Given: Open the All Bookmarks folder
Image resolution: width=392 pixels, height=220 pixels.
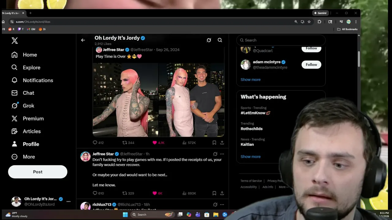Looking at the screenshot, I should 347,29.
